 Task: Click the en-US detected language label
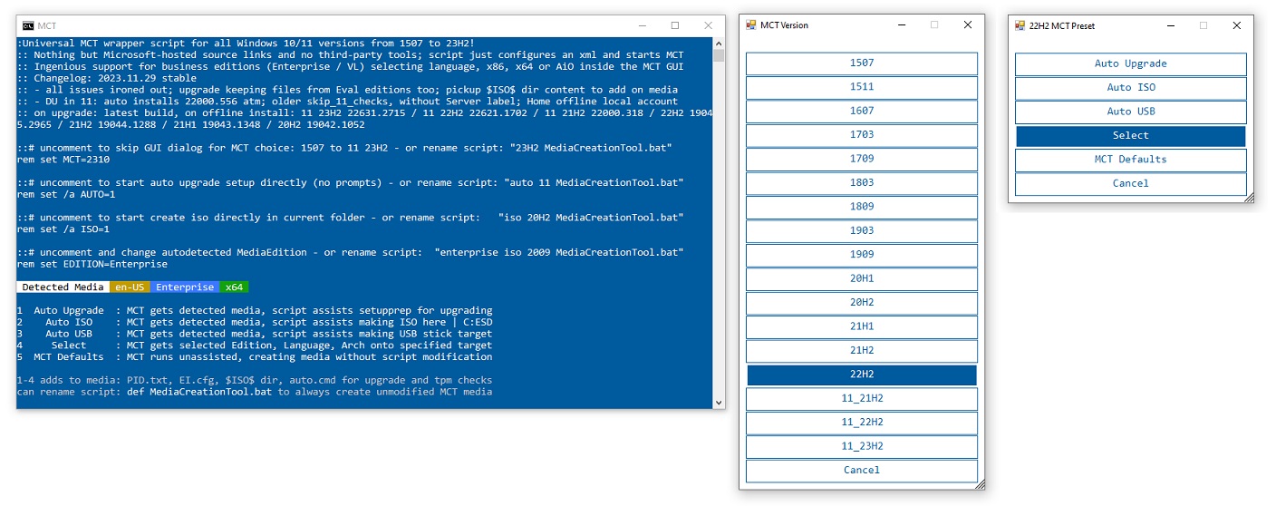click(x=130, y=287)
